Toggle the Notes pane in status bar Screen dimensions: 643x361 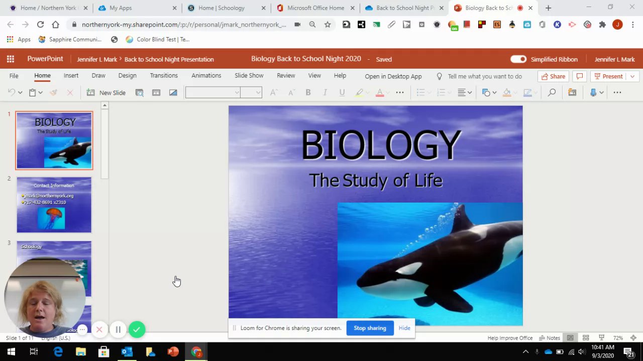[550, 338]
